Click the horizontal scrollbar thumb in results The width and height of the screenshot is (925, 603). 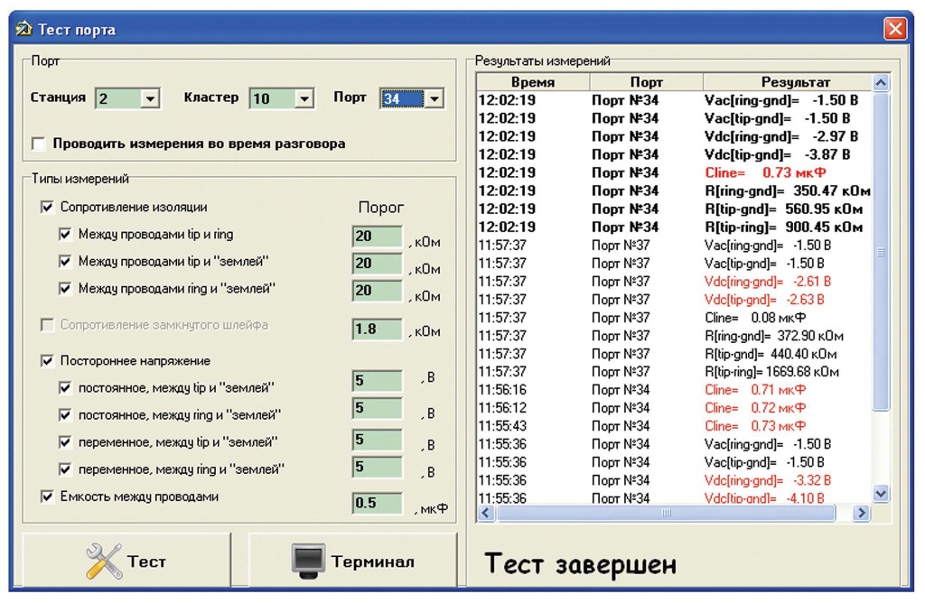666,513
